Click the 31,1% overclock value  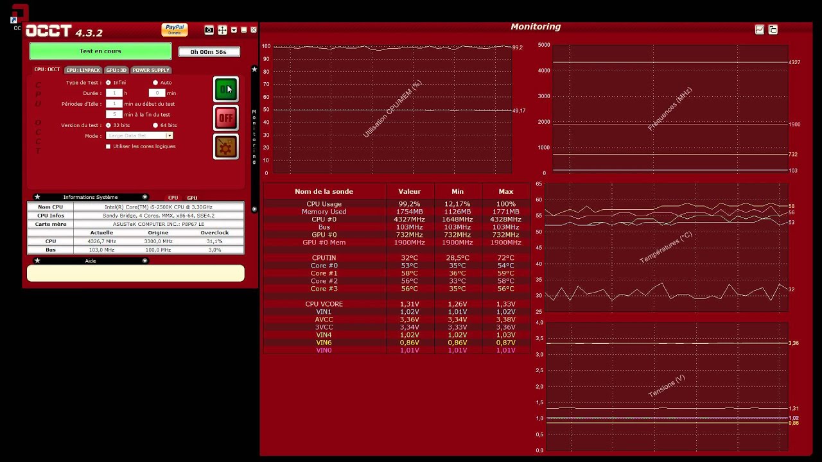pos(214,241)
